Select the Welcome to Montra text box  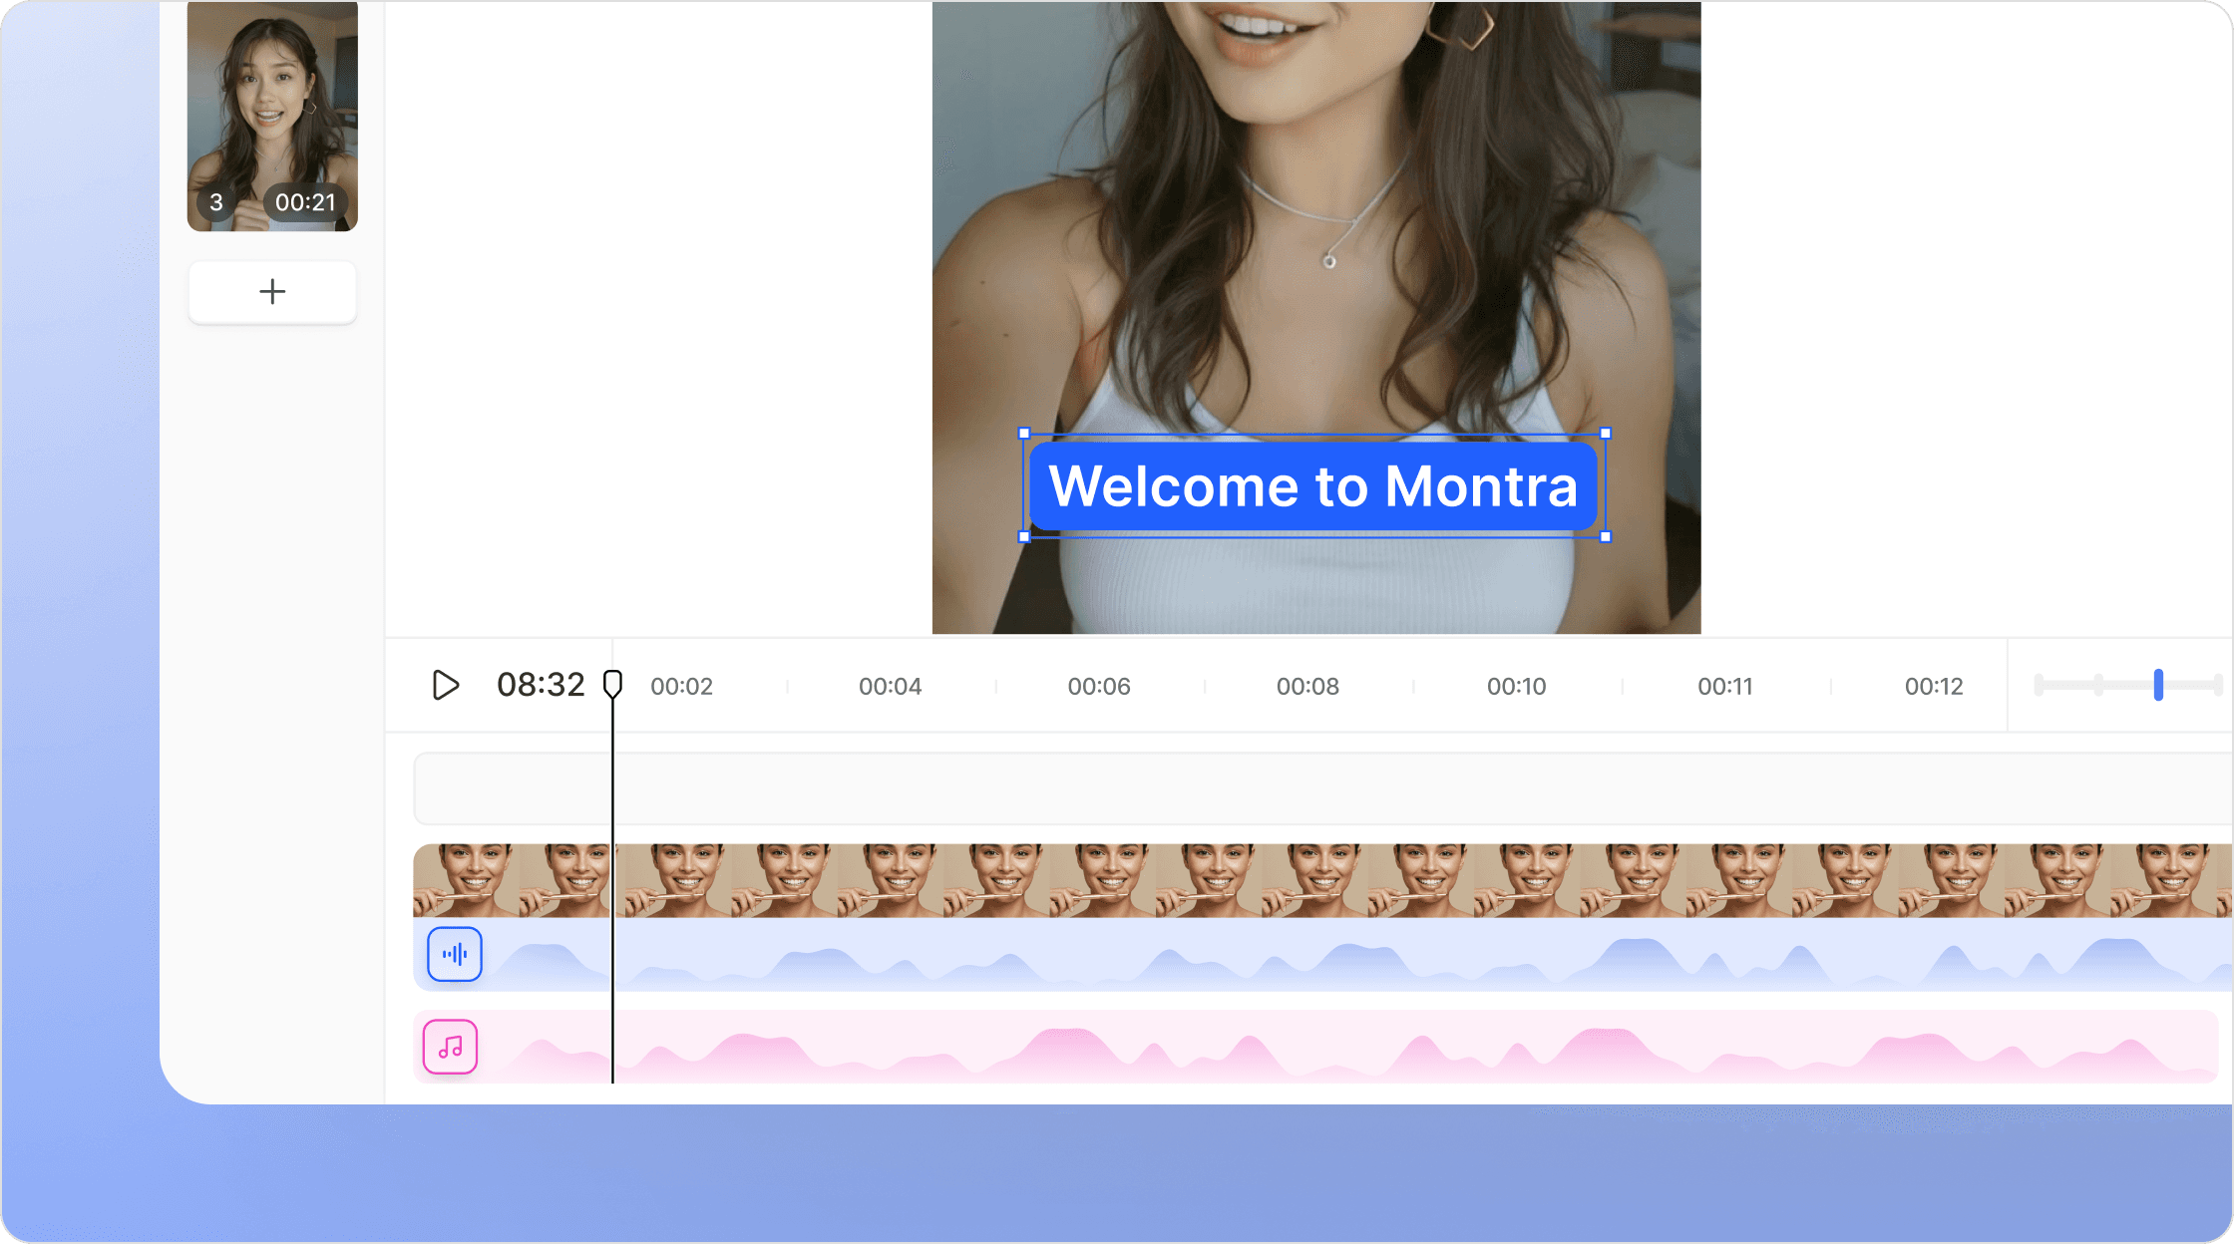pyautogui.click(x=1313, y=486)
